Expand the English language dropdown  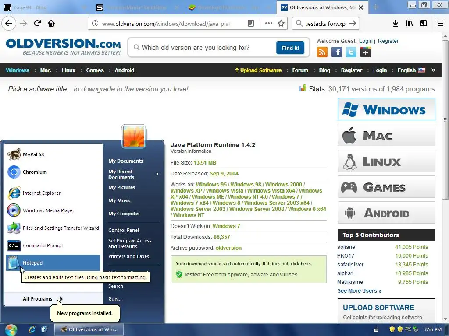[411, 70]
